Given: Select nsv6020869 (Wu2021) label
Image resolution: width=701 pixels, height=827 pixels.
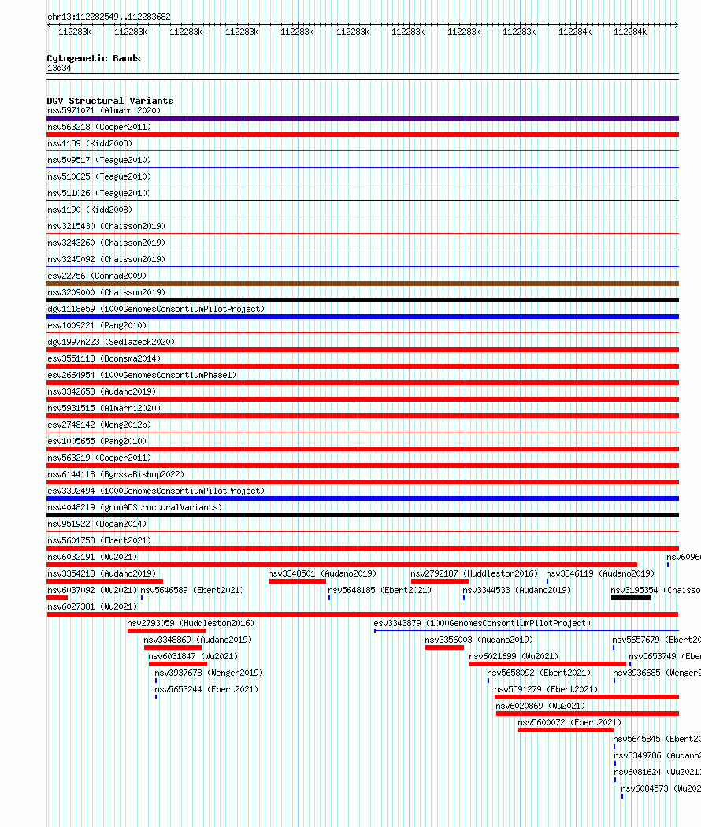Looking at the screenshot, I should pyautogui.click(x=540, y=706).
